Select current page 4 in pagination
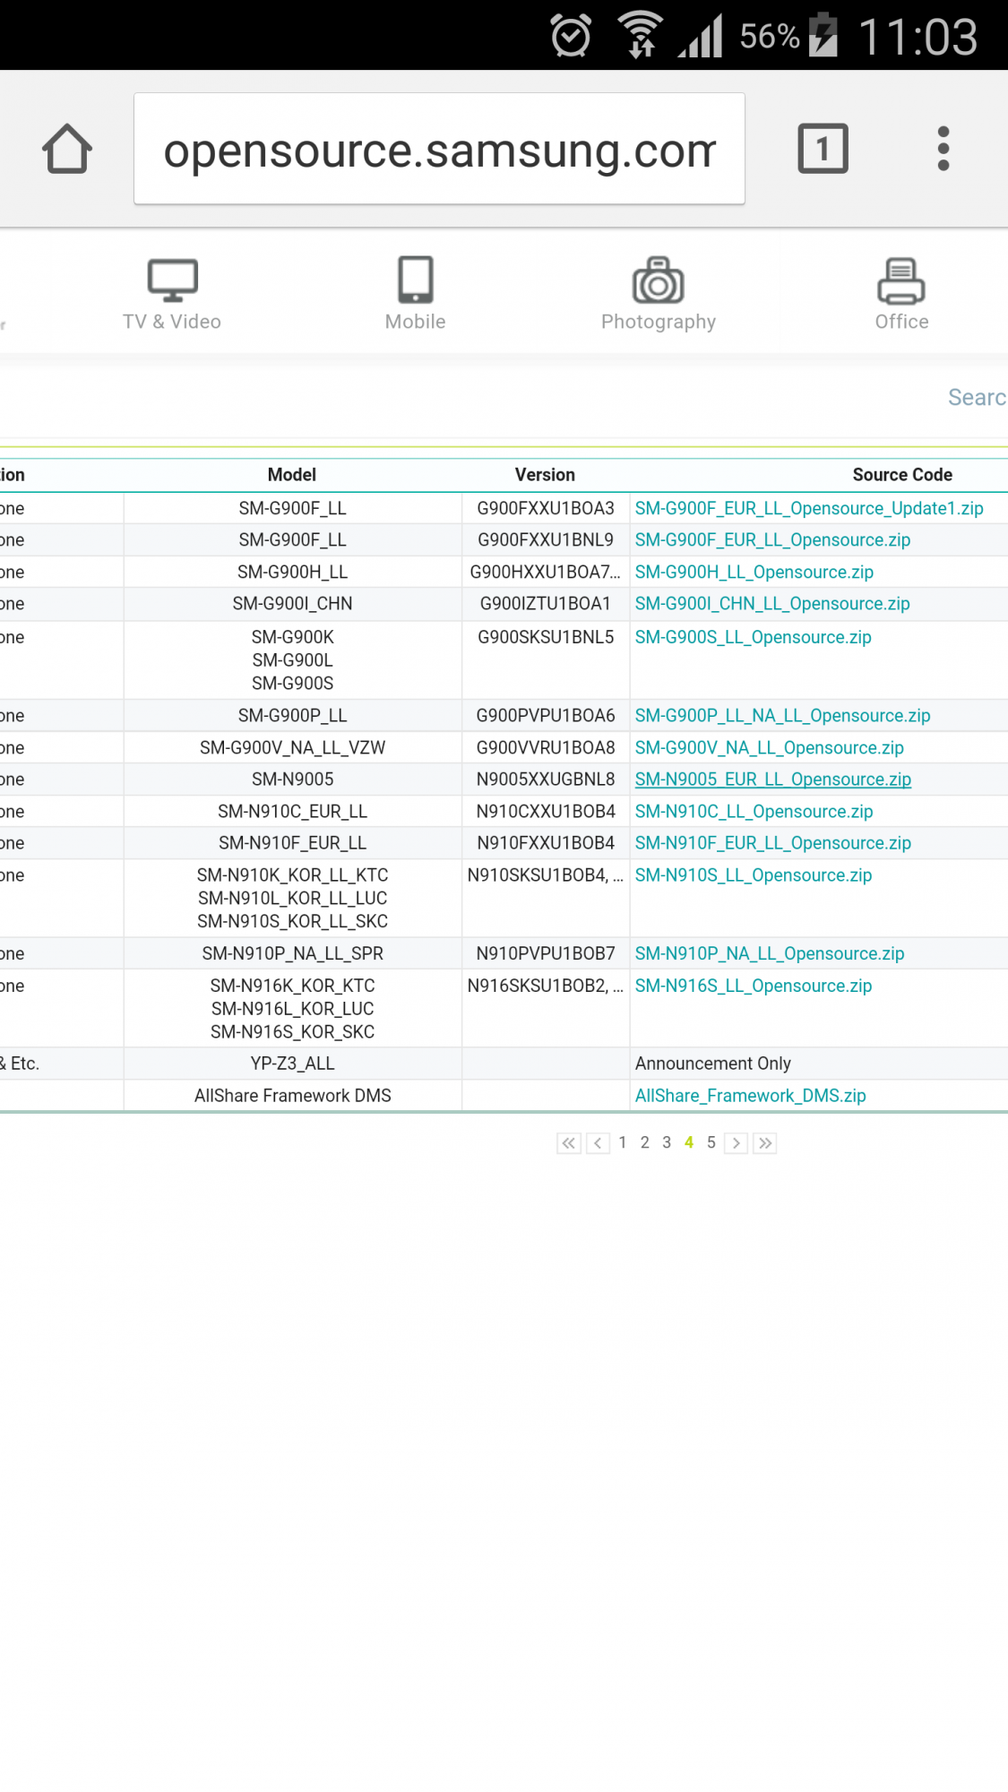Image resolution: width=1008 pixels, height=1792 pixels. pyautogui.click(x=689, y=1142)
